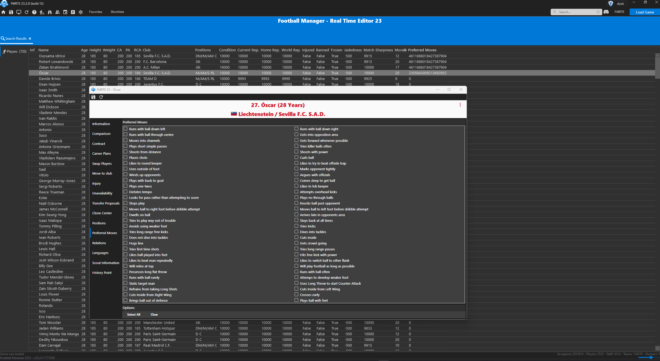The width and height of the screenshot is (660, 361).
Task: Open the Clone Center section
Action: tap(102, 213)
